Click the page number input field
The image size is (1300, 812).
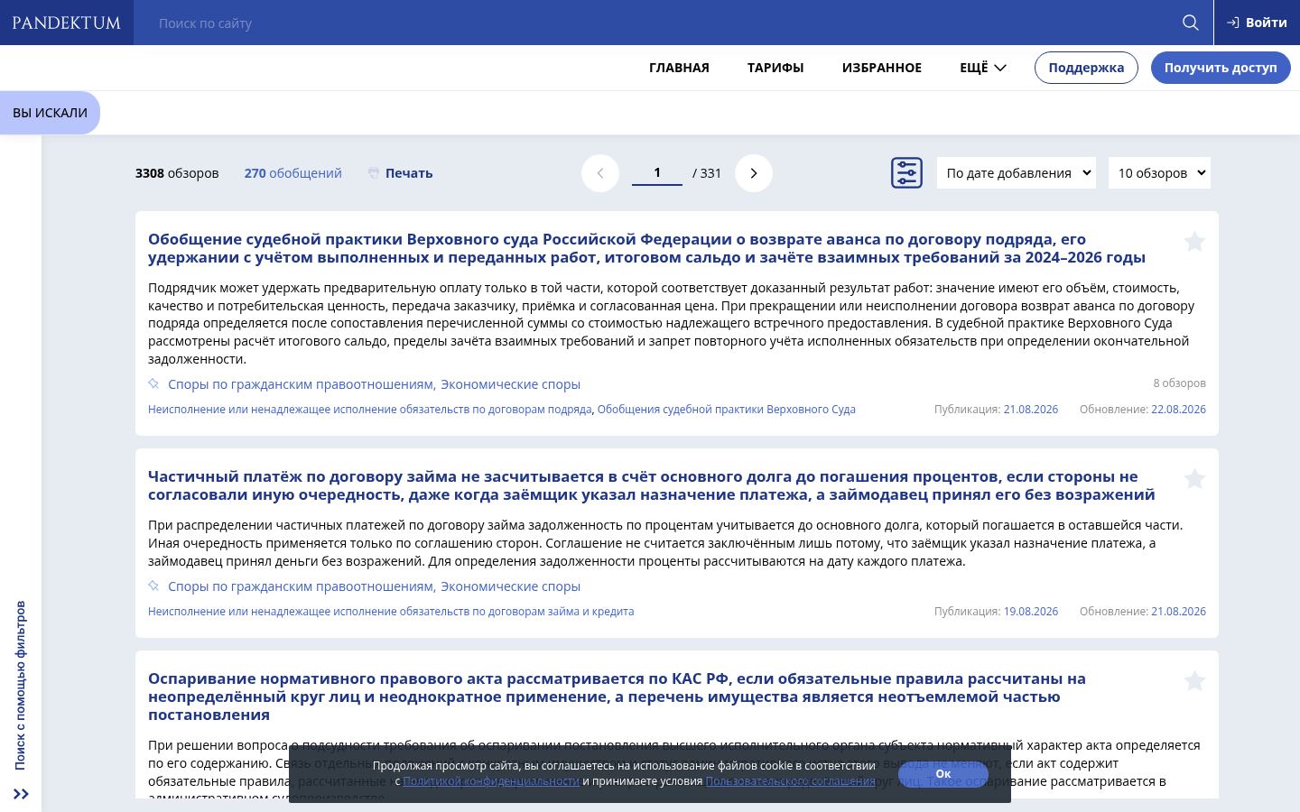pos(657,172)
